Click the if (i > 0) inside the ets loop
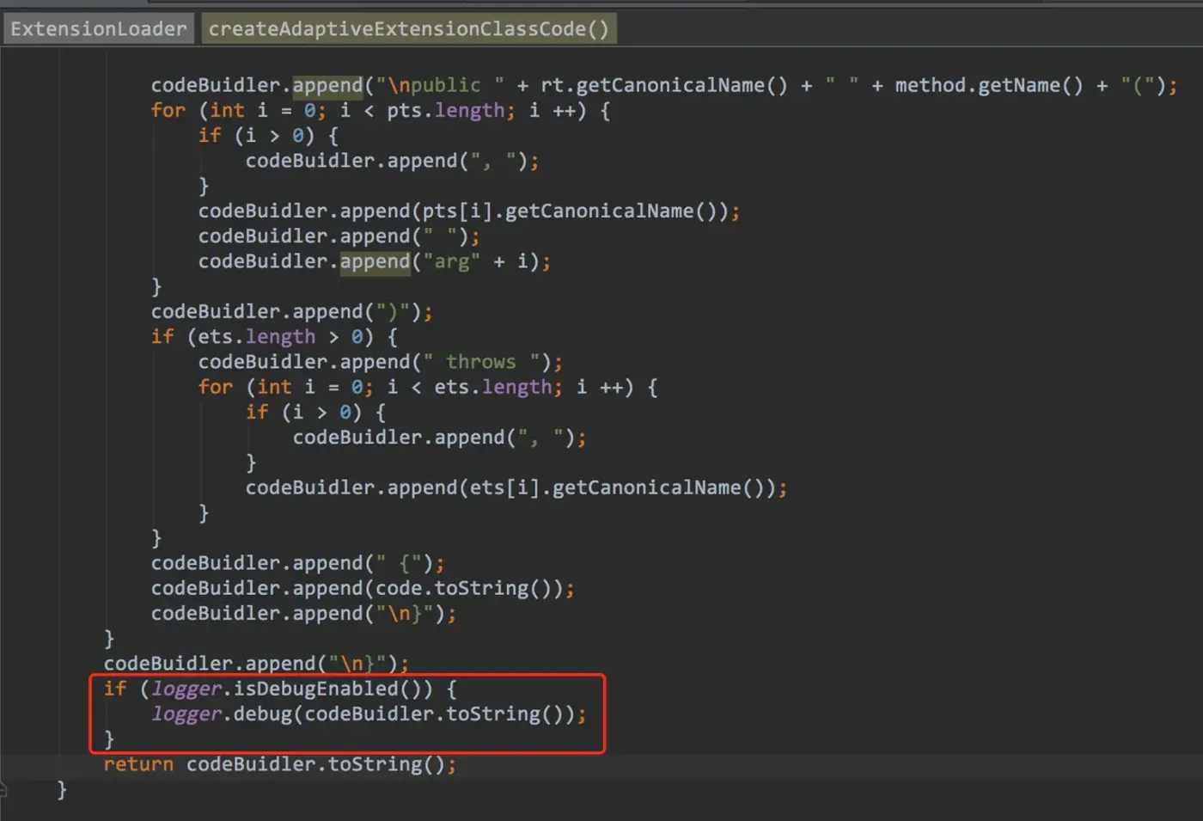 point(315,412)
